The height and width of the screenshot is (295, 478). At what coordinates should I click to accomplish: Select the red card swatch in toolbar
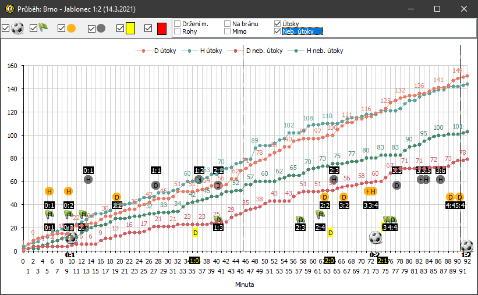click(161, 28)
